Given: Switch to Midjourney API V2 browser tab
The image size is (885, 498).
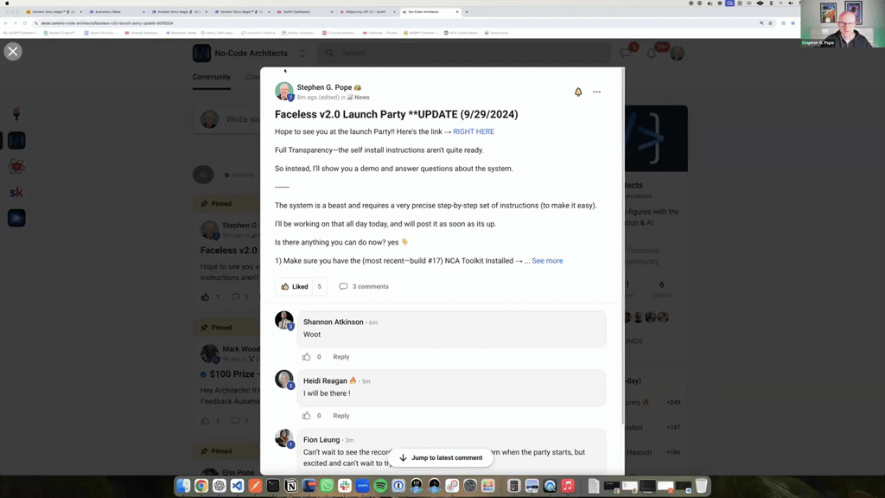Looking at the screenshot, I should pyautogui.click(x=368, y=12).
